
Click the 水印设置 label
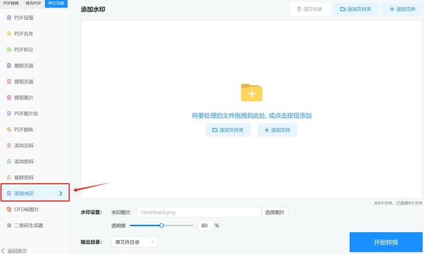[91, 212]
